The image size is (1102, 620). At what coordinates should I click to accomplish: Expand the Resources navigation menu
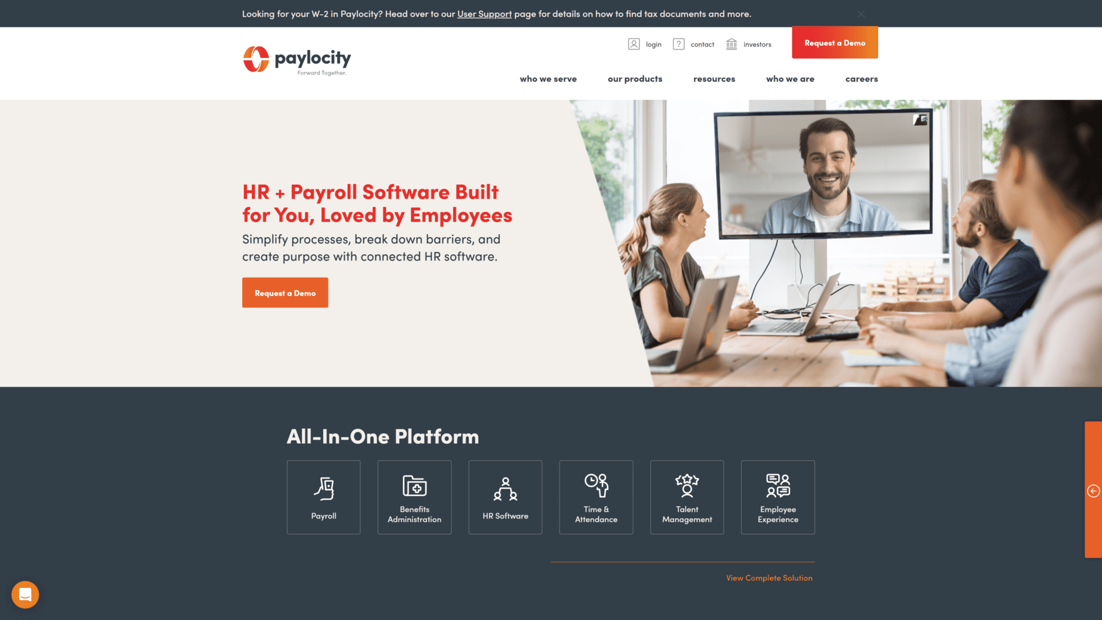click(x=714, y=78)
